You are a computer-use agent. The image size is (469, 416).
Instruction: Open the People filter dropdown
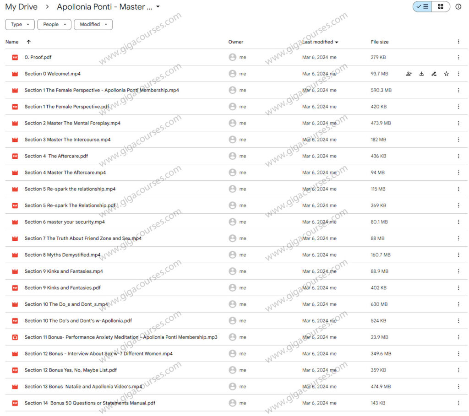(x=54, y=24)
